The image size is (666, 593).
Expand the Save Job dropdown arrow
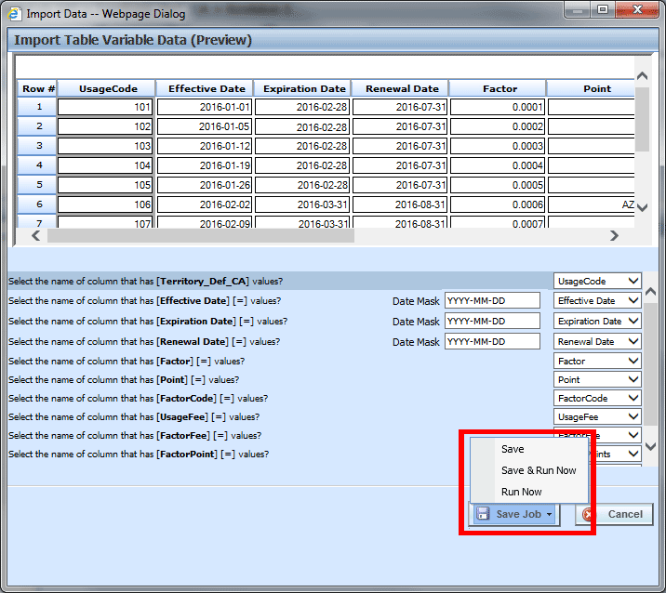(x=549, y=515)
